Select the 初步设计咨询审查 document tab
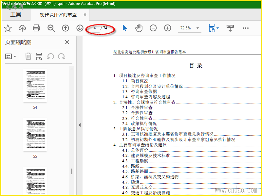 [x=60, y=15]
